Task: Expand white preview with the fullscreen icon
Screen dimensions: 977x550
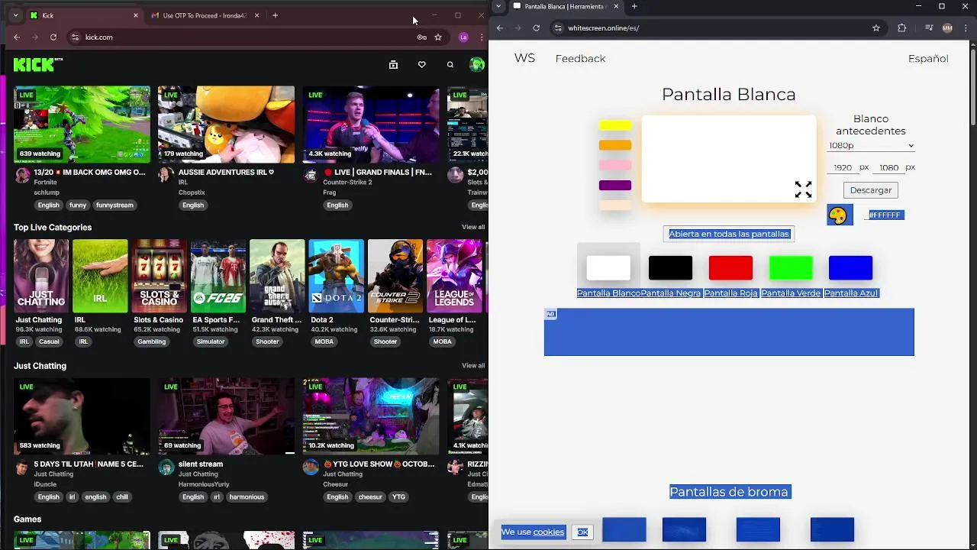Action: click(x=803, y=189)
